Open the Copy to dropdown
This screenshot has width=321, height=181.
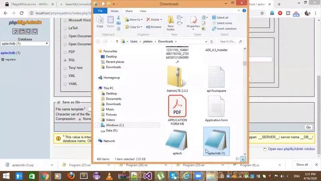click(133, 27)
